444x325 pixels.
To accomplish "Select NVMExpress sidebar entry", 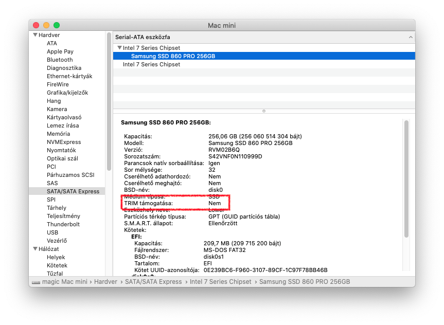I will (64, 142).
